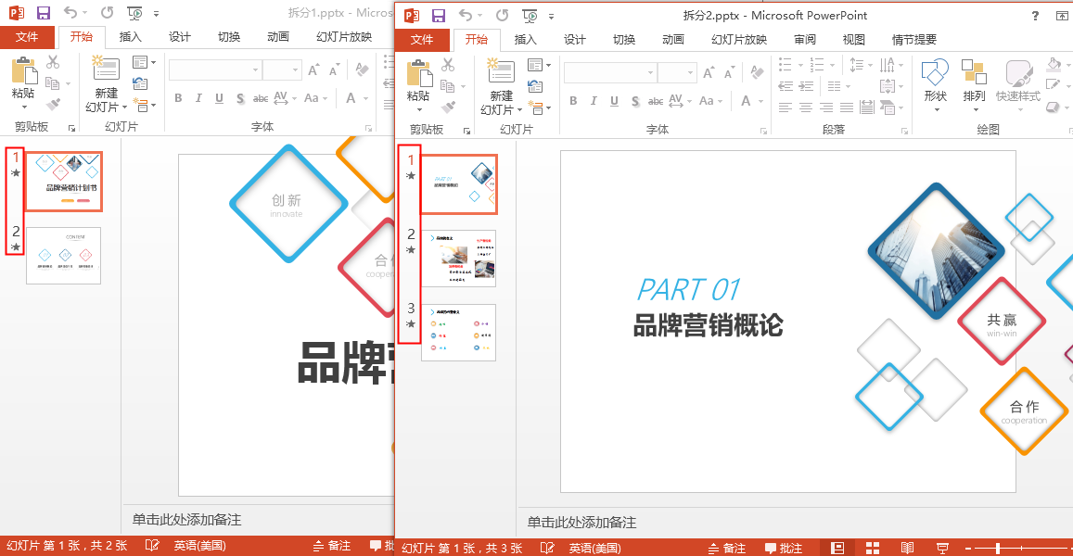Switch to slide sorter view in 拆分2
Screen dimensions: 1073x556
click(x=873, y=548)
